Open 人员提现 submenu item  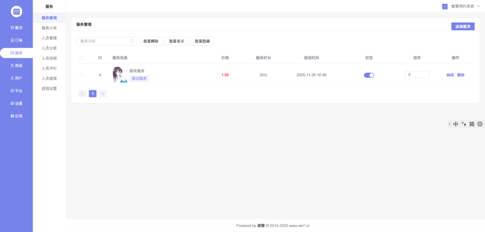49,79
